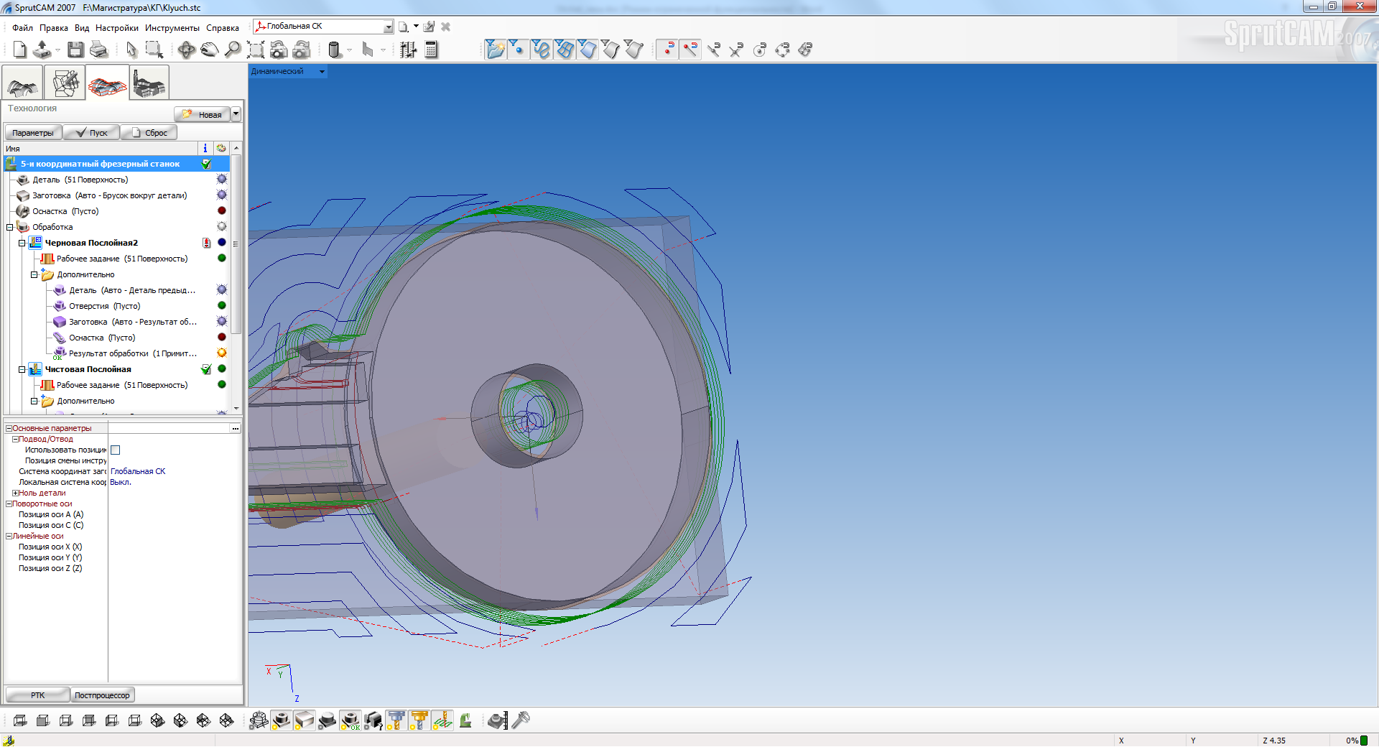Open the cylinder shape dropdown arrow

[350, 50]
